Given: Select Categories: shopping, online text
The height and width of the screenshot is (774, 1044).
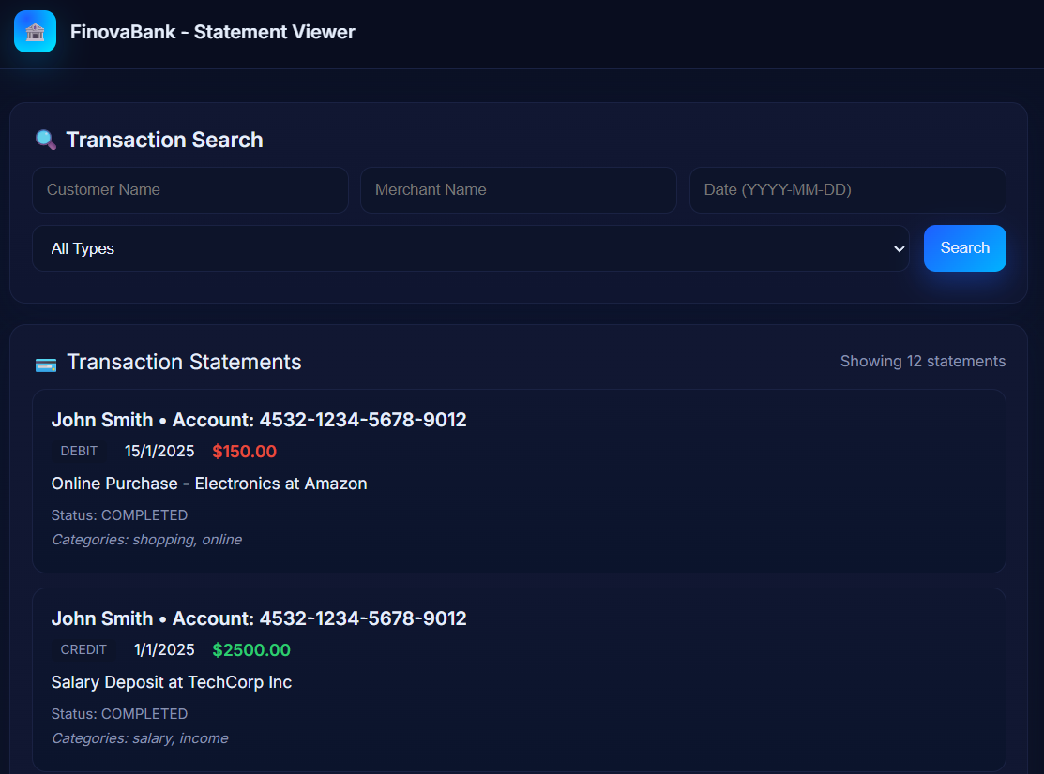Looking at the screenshot, I should tap(146, 540).
